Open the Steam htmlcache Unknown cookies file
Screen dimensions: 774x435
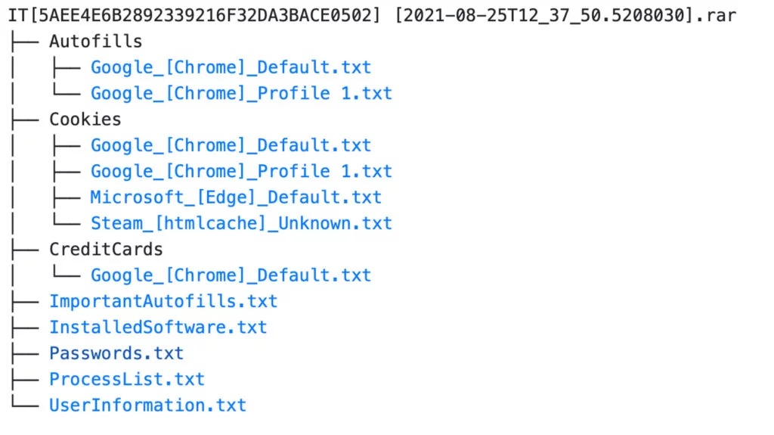(241, 223)
